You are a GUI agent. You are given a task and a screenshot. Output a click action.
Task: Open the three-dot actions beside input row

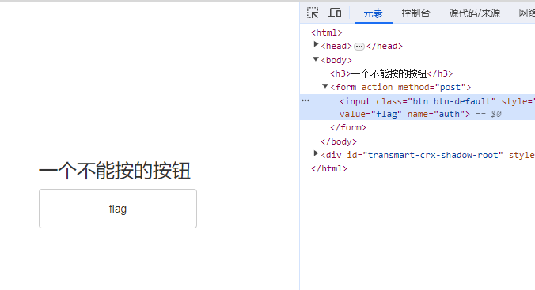305,100
